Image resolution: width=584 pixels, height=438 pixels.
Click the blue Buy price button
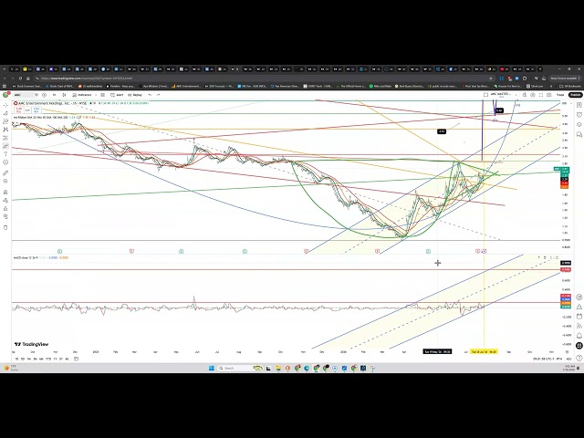36,109
